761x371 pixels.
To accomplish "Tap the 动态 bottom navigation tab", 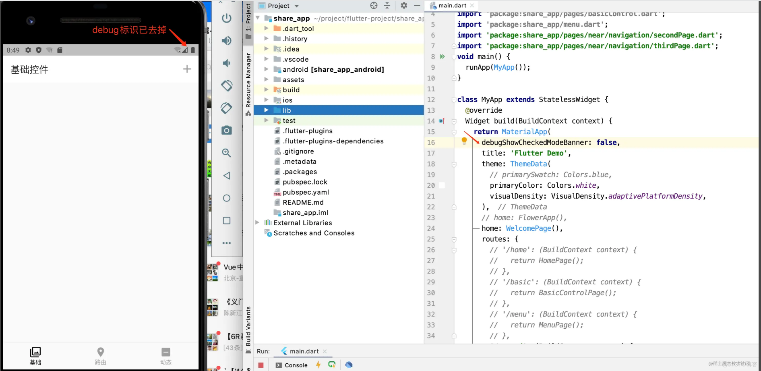I will (x=166, y=356).
